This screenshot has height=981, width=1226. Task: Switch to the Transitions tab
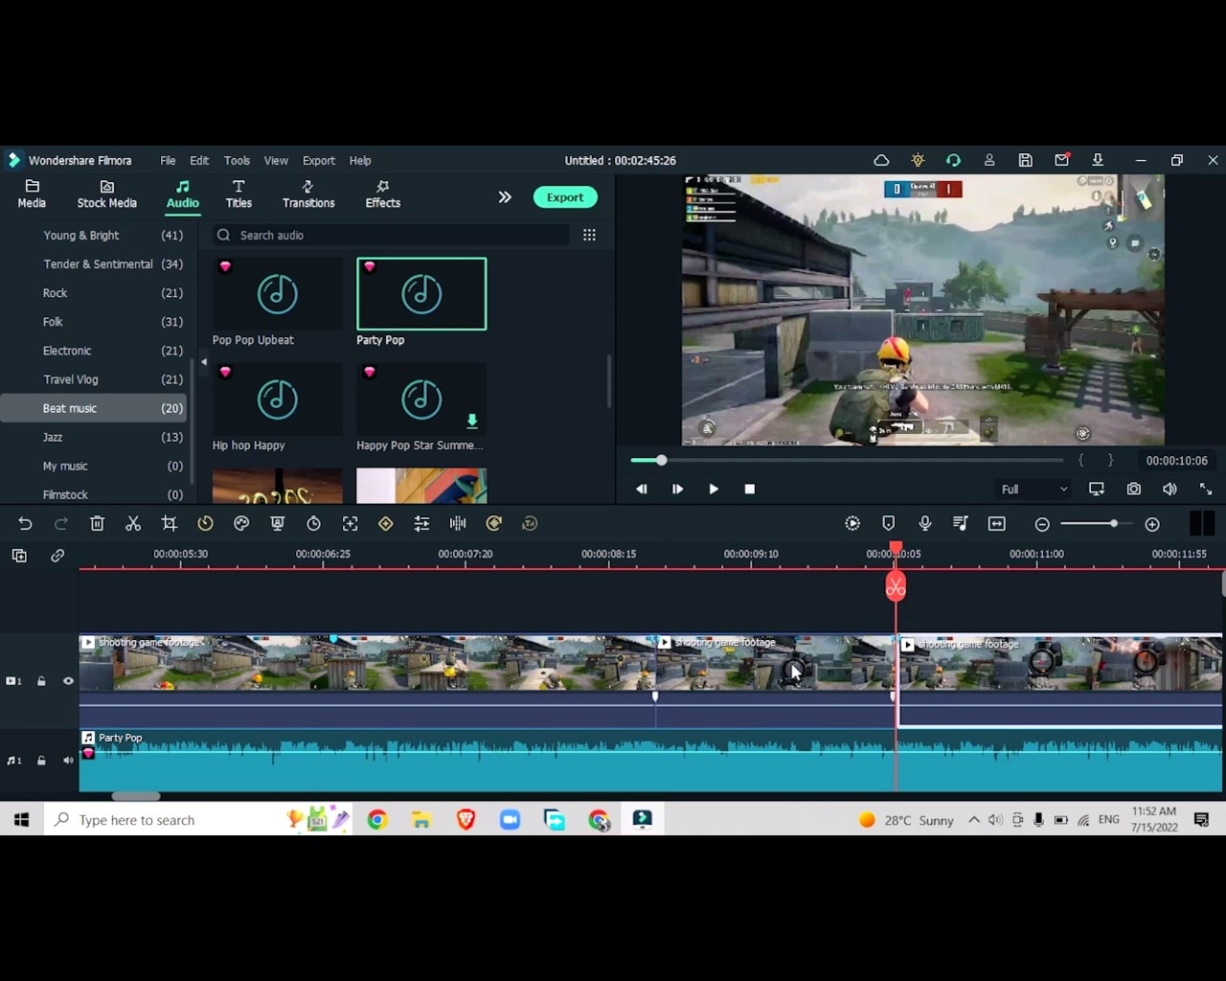(308, 194)
